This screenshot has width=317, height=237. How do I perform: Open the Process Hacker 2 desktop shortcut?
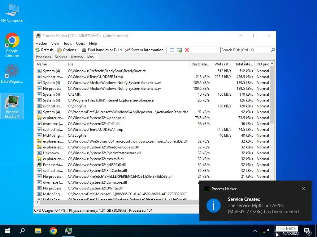click(x=12, y=106)
